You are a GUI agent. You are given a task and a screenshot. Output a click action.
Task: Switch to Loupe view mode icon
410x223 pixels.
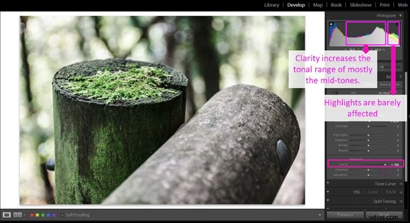(6, 215)
